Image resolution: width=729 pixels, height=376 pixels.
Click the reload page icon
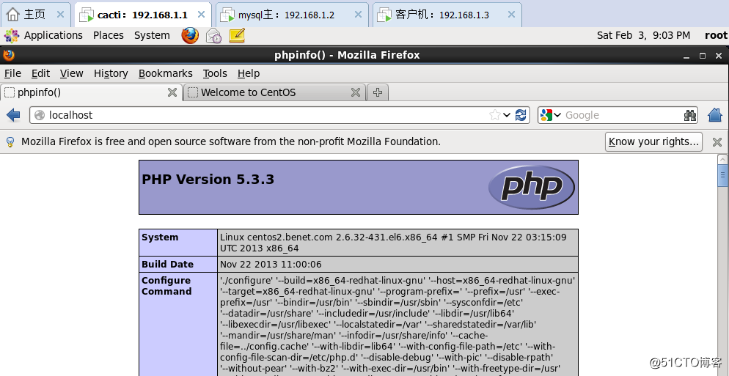[521, 115]
